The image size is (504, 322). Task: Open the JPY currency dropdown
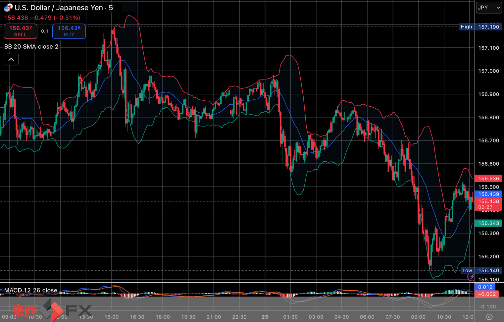click(x=488, y=8)
